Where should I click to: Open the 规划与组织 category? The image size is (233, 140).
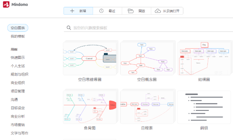pyautogui.click(x=19, y=75)
